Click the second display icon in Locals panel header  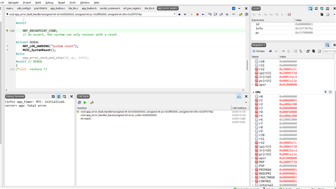(x=316, y=8)
